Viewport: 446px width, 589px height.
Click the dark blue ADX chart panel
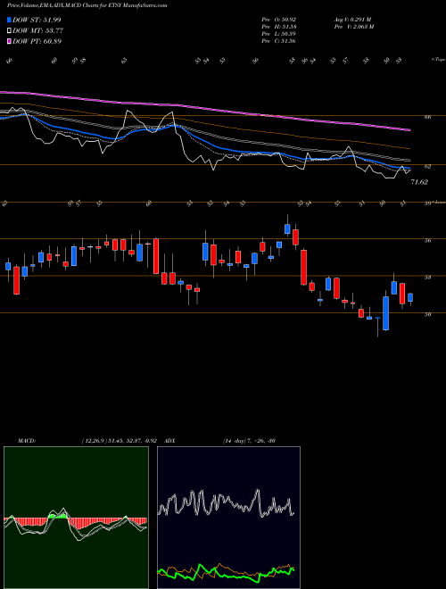[x=228, y=518]
